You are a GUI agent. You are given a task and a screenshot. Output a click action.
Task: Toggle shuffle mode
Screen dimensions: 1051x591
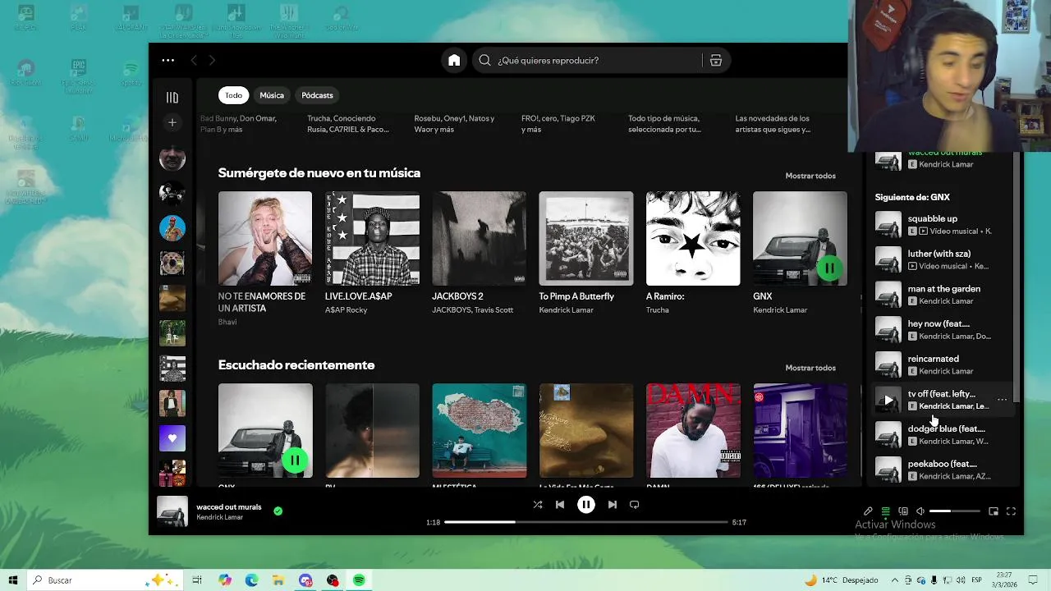tap(538, 505)
